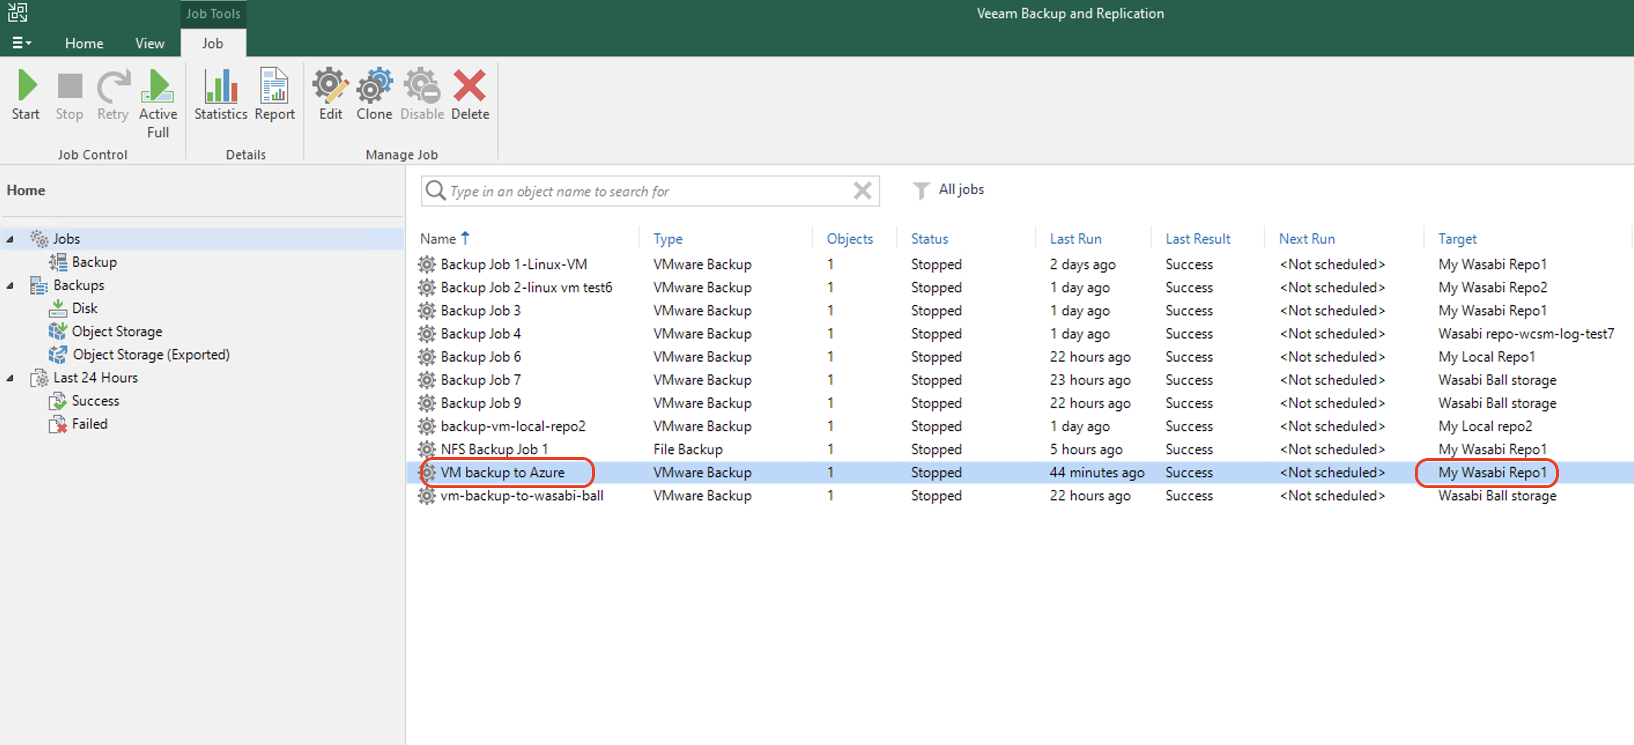Click the app icon in the title bar

[17, 12]
